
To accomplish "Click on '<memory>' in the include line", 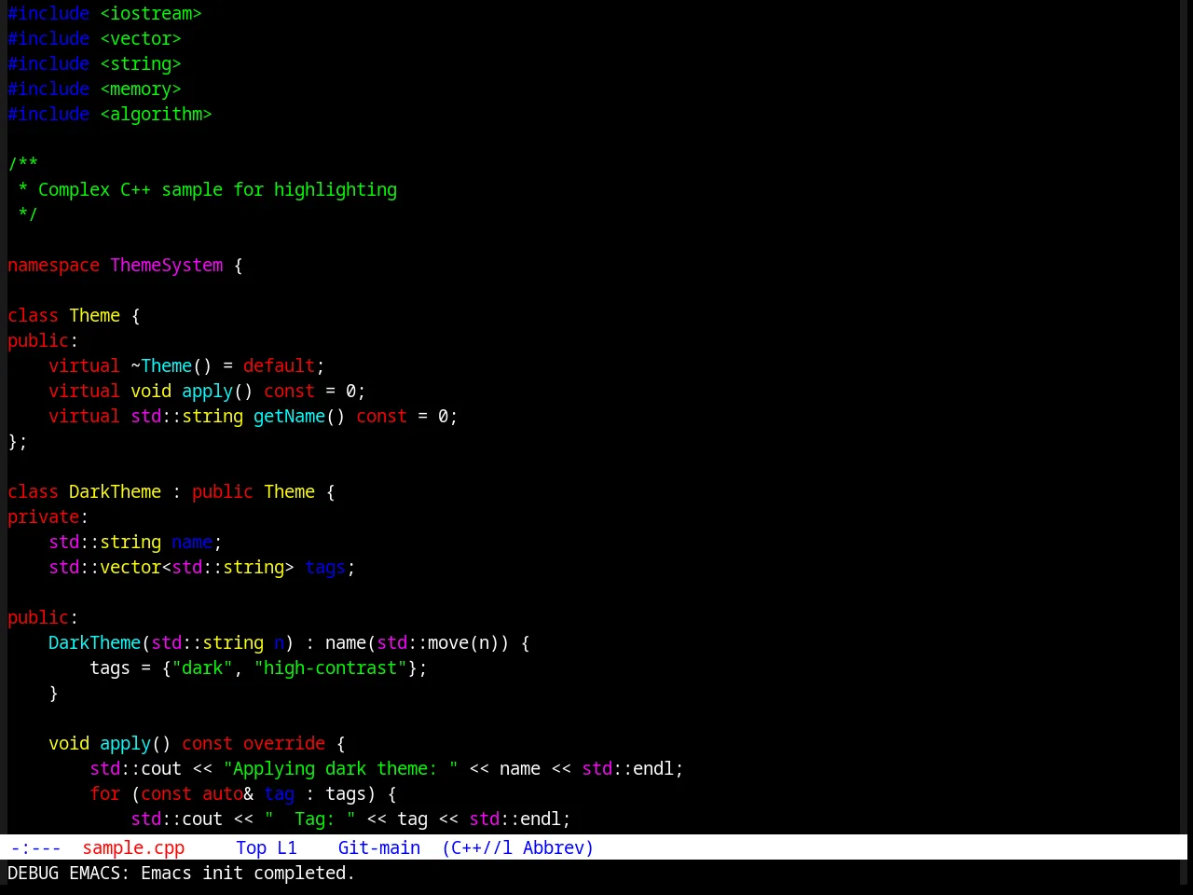I will pyautogui.click(x=141, y=89).
